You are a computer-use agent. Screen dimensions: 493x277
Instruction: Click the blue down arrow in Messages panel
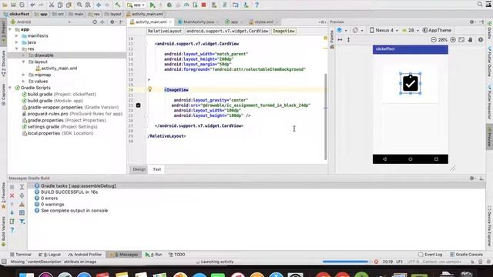click(x=12, y=212)
